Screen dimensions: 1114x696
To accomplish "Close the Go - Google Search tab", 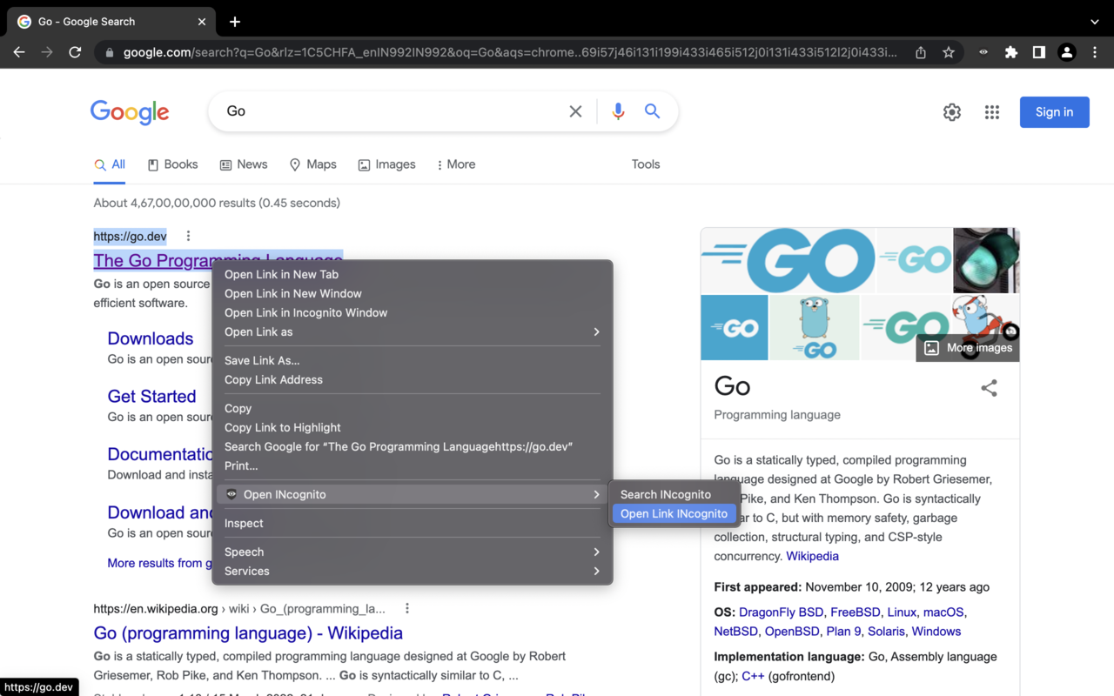I will point(201,22).
